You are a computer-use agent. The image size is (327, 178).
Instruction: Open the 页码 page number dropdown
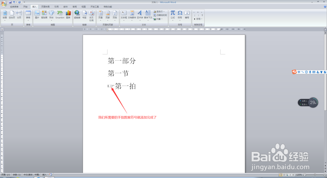click(x=115, y=16)
